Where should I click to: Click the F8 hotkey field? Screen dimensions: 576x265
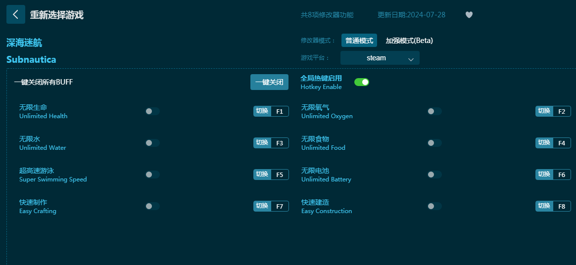point(562,206)
